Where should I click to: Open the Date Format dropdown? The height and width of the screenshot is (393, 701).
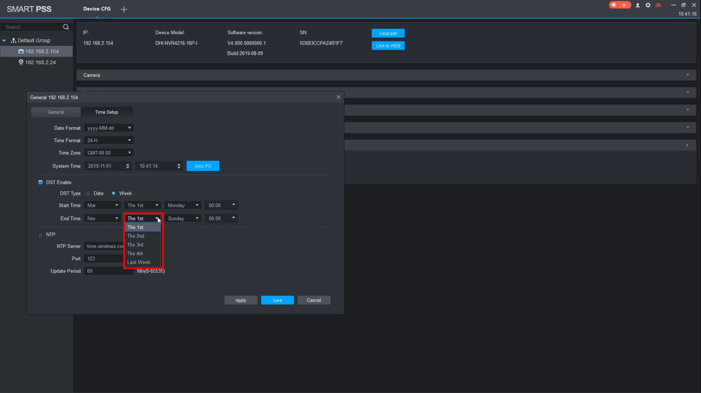109,128
